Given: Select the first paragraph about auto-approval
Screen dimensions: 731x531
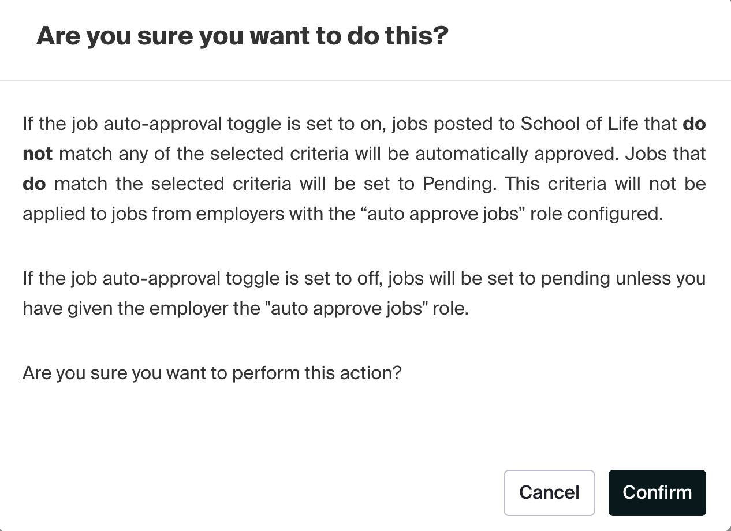Looking at the screenshot, I should [x=364, y=169].
